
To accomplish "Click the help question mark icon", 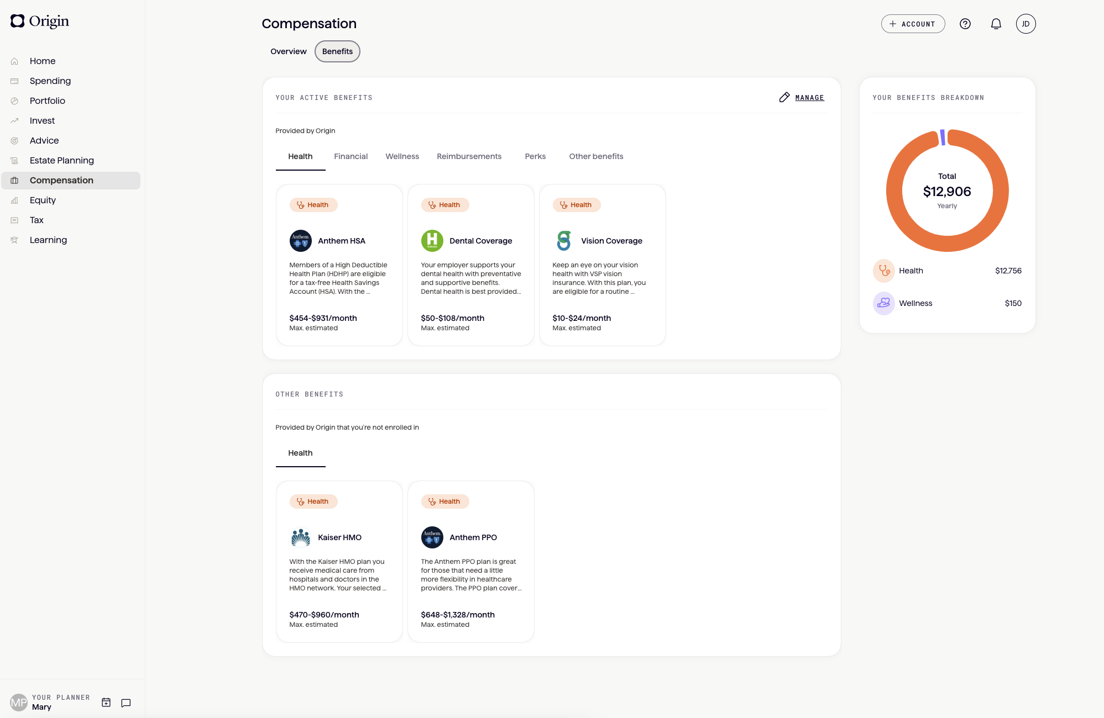I will click(965, 24).
